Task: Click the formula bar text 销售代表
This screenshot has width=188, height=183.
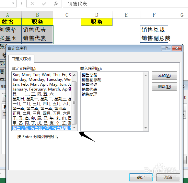Action: point(77,4)
